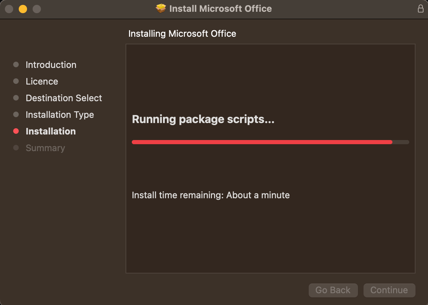Click the 'Running package scripts...' status text
The width and height of the screenshot is (428, 305).
pyautogui.click(x=203, y=119)
